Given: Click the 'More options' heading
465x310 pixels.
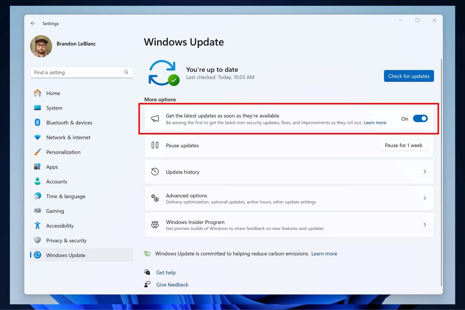Looking at the screenshot, I should point(160,99).
